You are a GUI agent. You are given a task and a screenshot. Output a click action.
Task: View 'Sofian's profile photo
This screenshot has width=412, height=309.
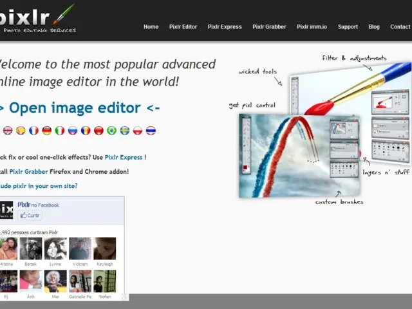(105, 281)
